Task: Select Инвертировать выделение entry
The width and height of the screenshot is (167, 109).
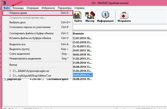Action: point(38,59)
